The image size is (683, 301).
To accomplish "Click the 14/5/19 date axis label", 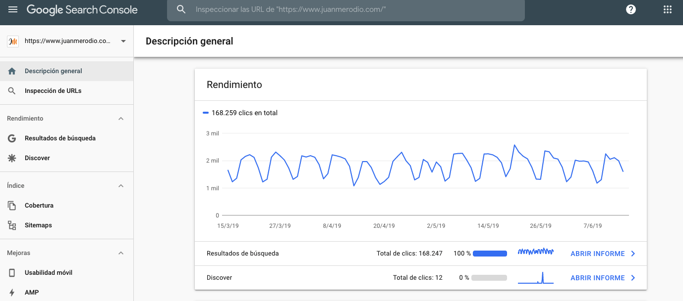I will coord(488,226).
